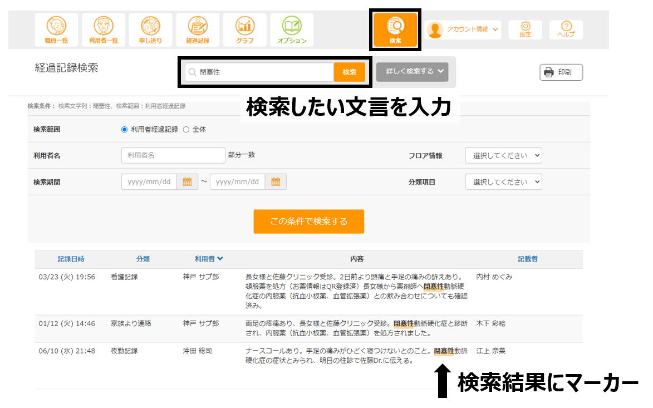Click inside the 利用者名 input field
This screenshot has width=653, height=408.
coord(173,155)
